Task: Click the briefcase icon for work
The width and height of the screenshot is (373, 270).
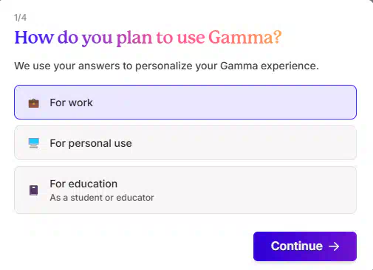Action: 33,103
